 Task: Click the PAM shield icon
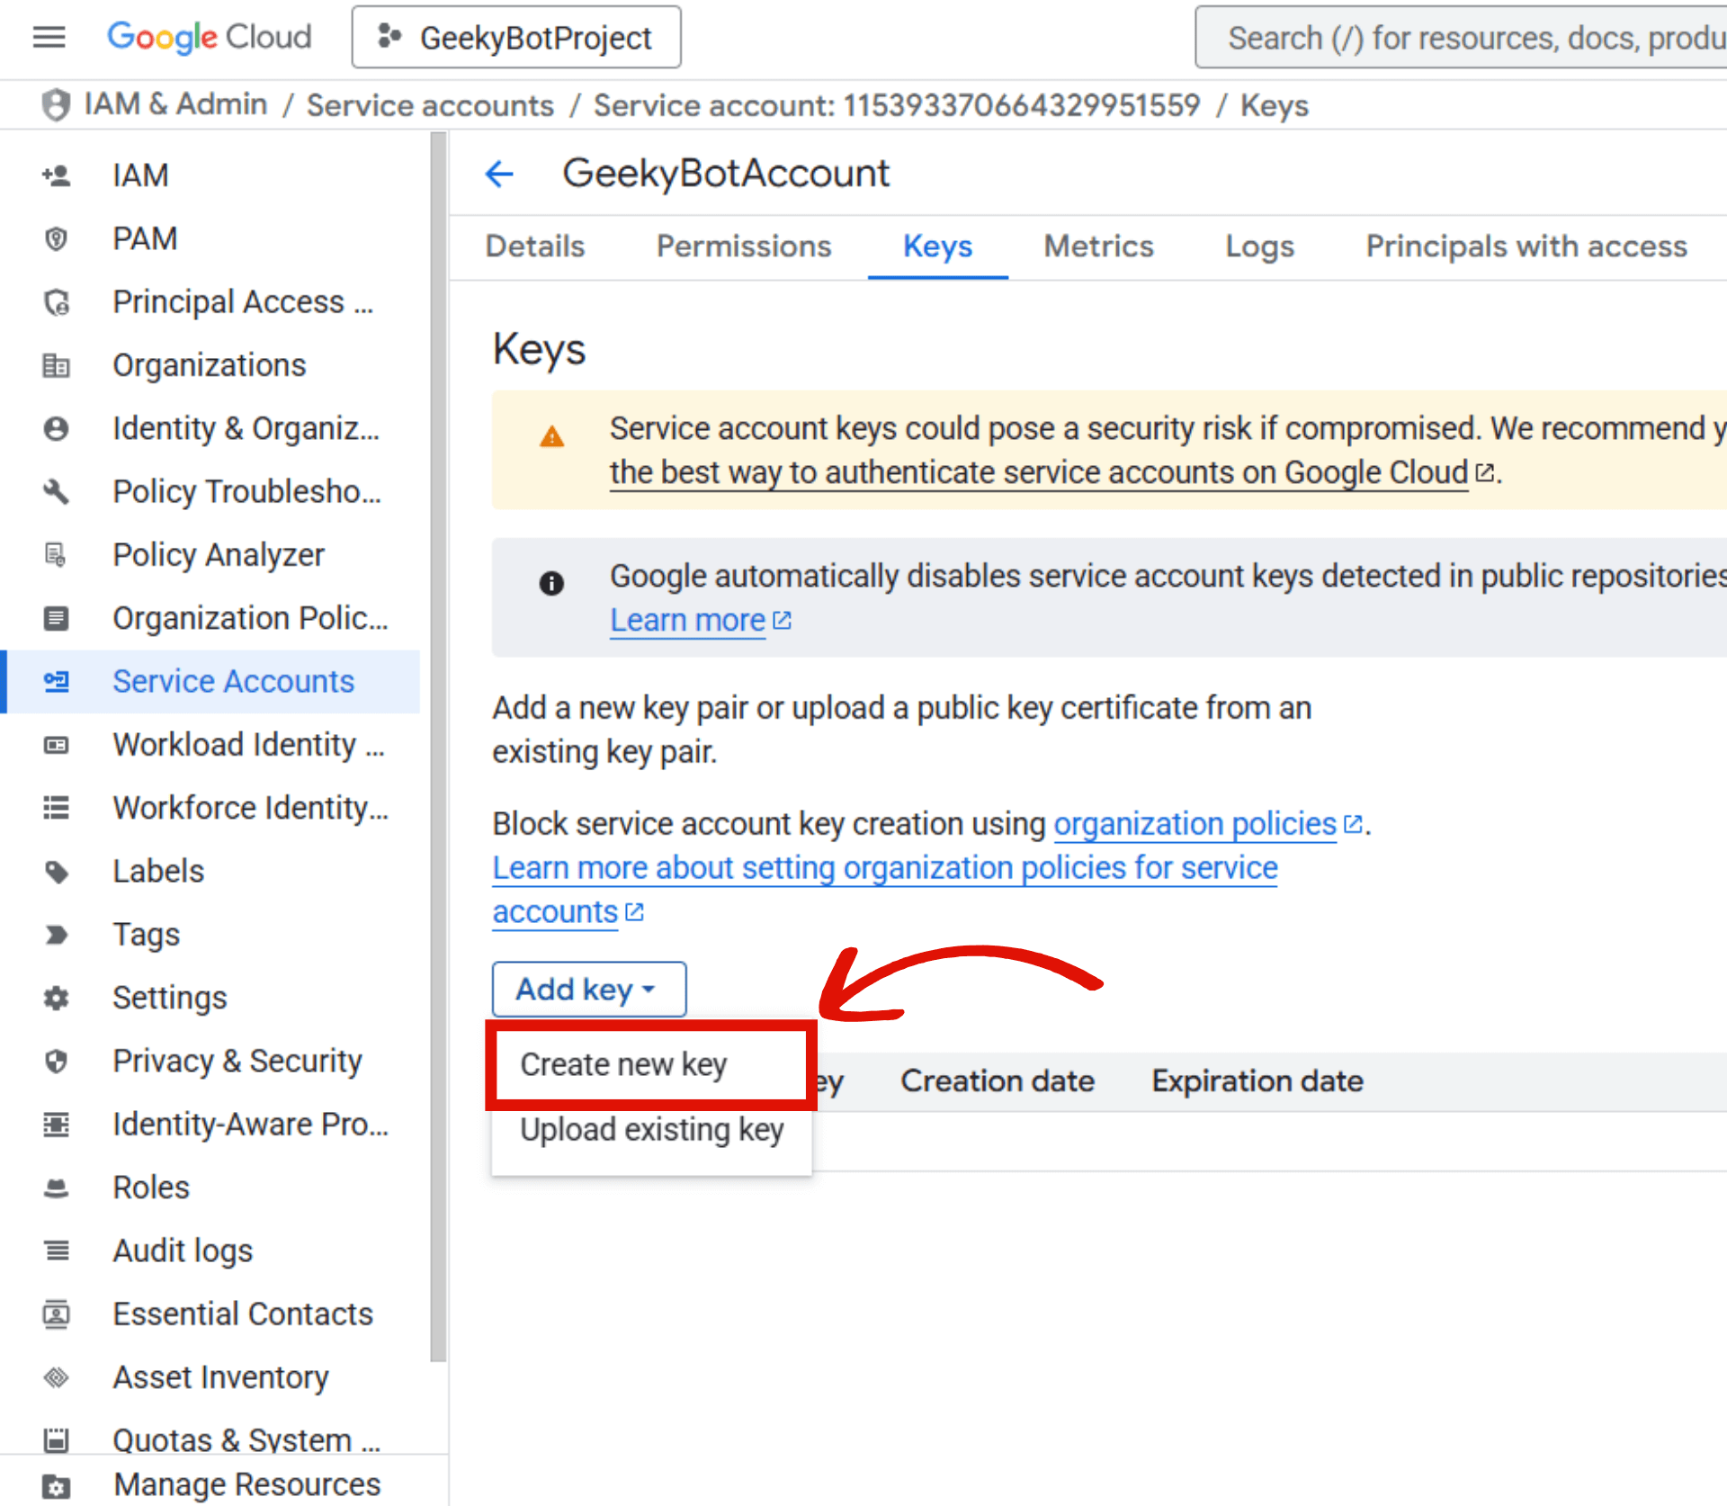(x=56, y=238)
